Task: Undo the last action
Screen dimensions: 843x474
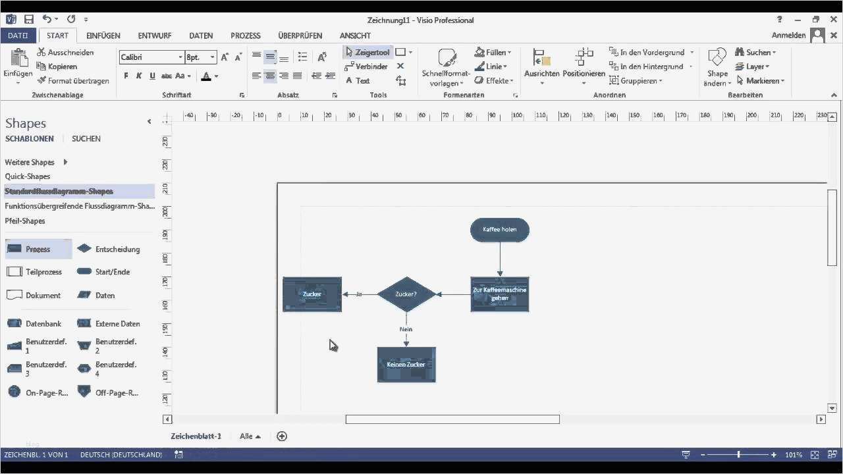Action: point(47,20)
